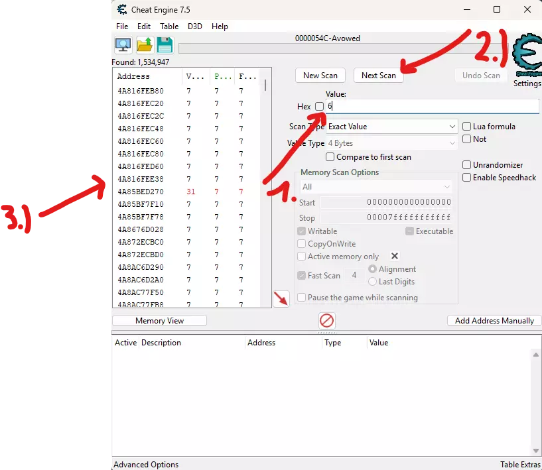Select address row 4A8676D028
The image size is (542, 470).
[x=186, y=229]
